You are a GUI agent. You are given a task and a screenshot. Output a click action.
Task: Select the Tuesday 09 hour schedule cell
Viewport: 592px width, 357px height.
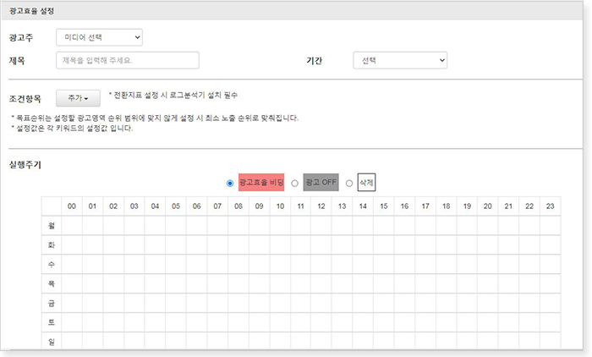click(259, 245)
